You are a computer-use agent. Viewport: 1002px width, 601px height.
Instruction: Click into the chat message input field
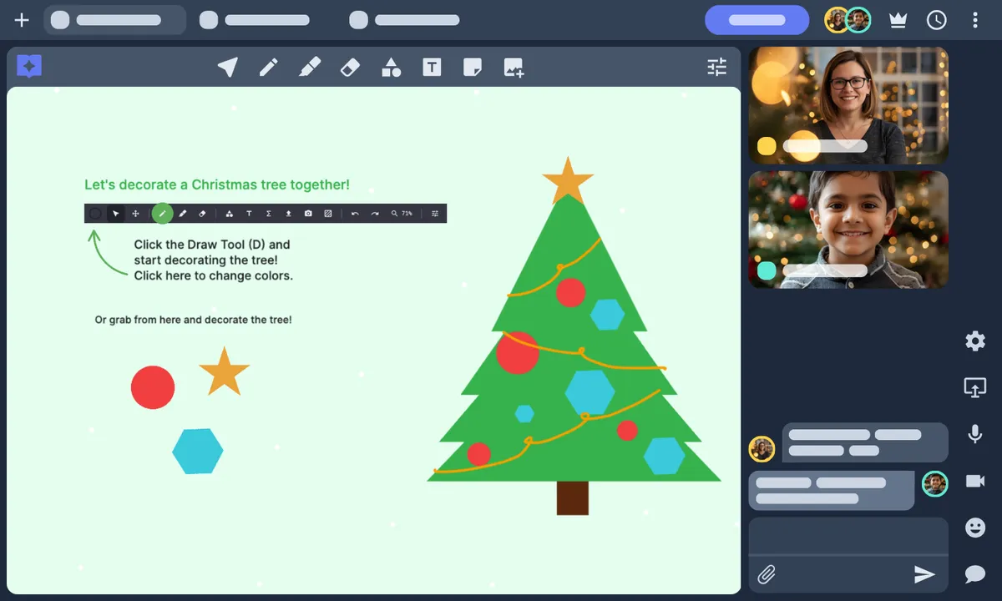click(x=848, y=536)
